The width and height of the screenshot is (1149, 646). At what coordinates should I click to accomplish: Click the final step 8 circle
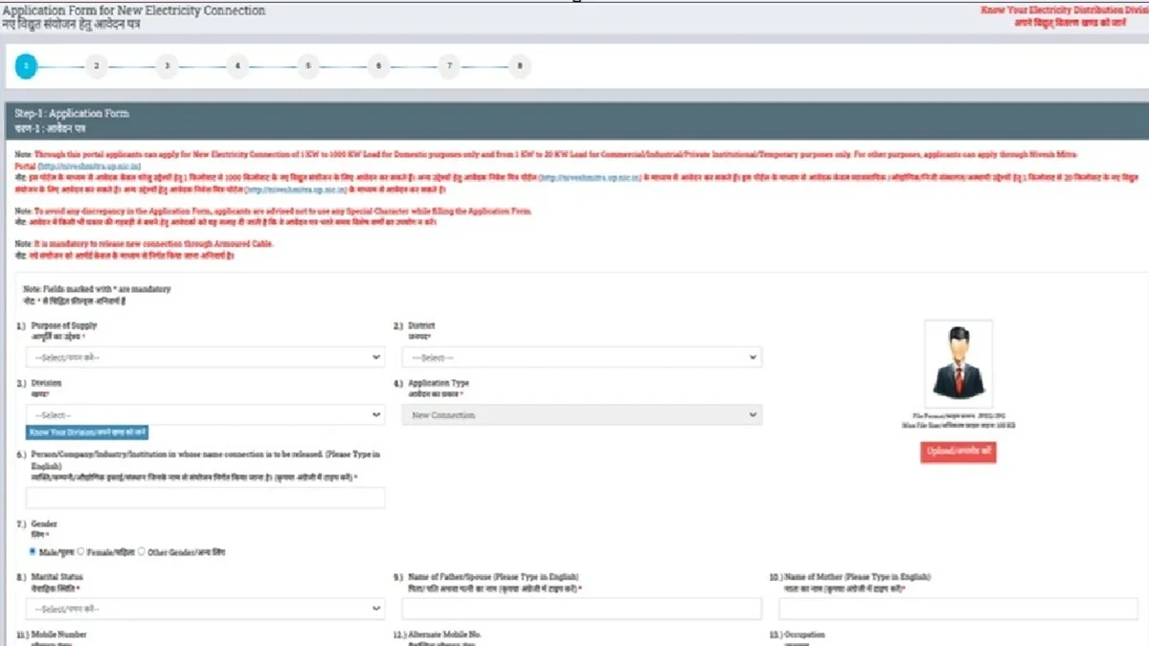[x=519, y=66]
